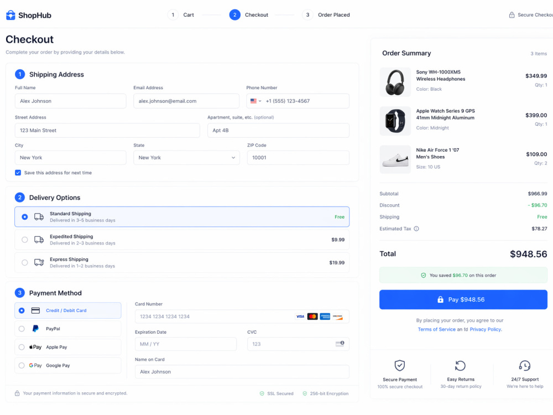Click the Street Address field
553x415 pixels.
pyautogui.click(x=107, y=130)
